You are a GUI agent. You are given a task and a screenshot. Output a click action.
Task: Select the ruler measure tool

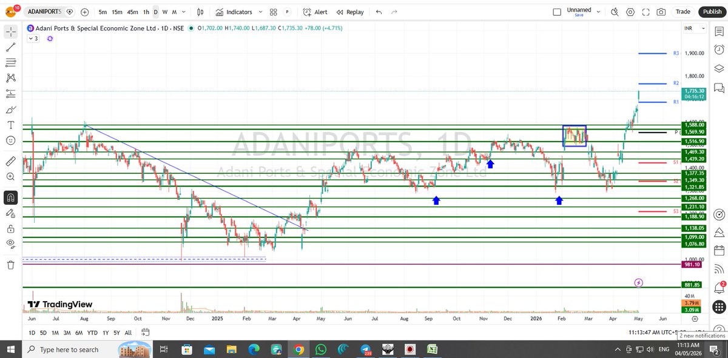pyautogui.click(x=11, y=161)
